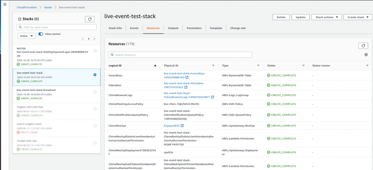The width and height of the screenshot is (373, 170).
Task: Open the Template tab
Action: [x=216, y=28]
